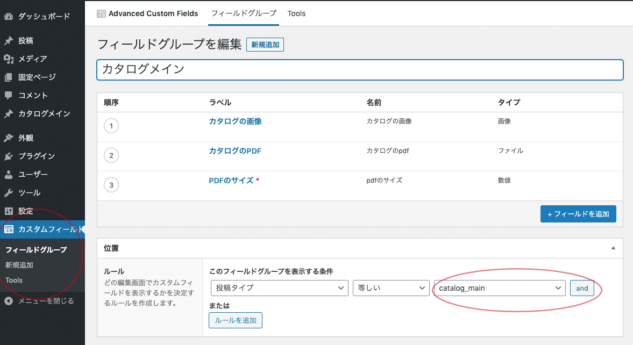Click the collapse arrow icon beside メニューを閉じる
The height and width of the screenshot is (345, 633).
click(x=9, y=301)
